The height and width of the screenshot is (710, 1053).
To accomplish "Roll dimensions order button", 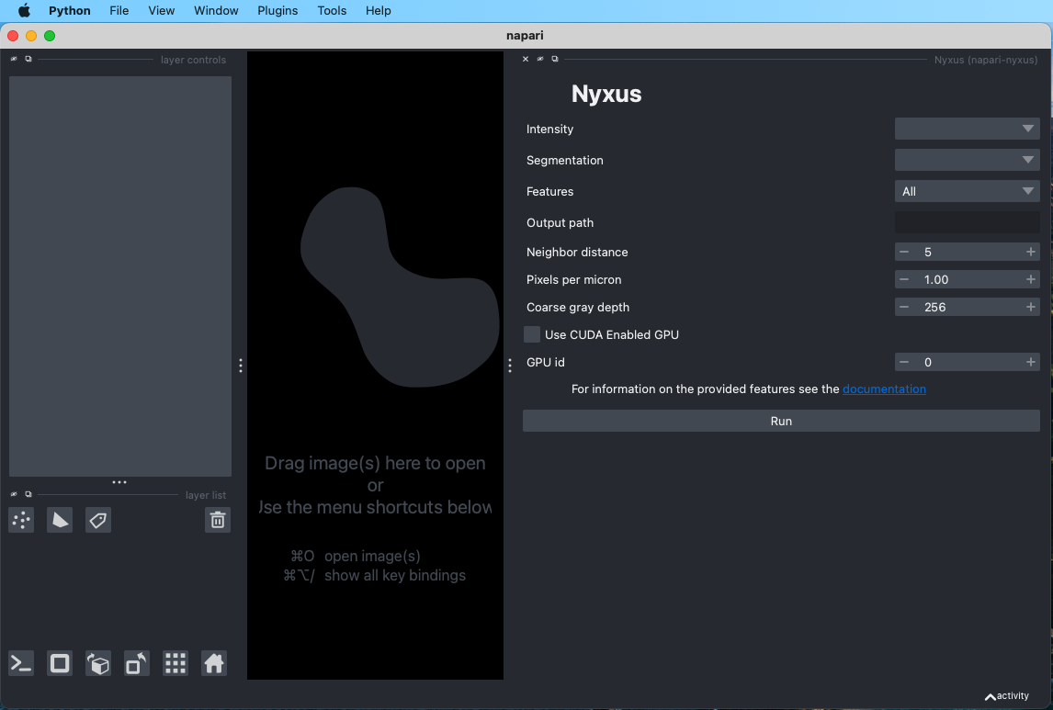I will click(98, 664).
